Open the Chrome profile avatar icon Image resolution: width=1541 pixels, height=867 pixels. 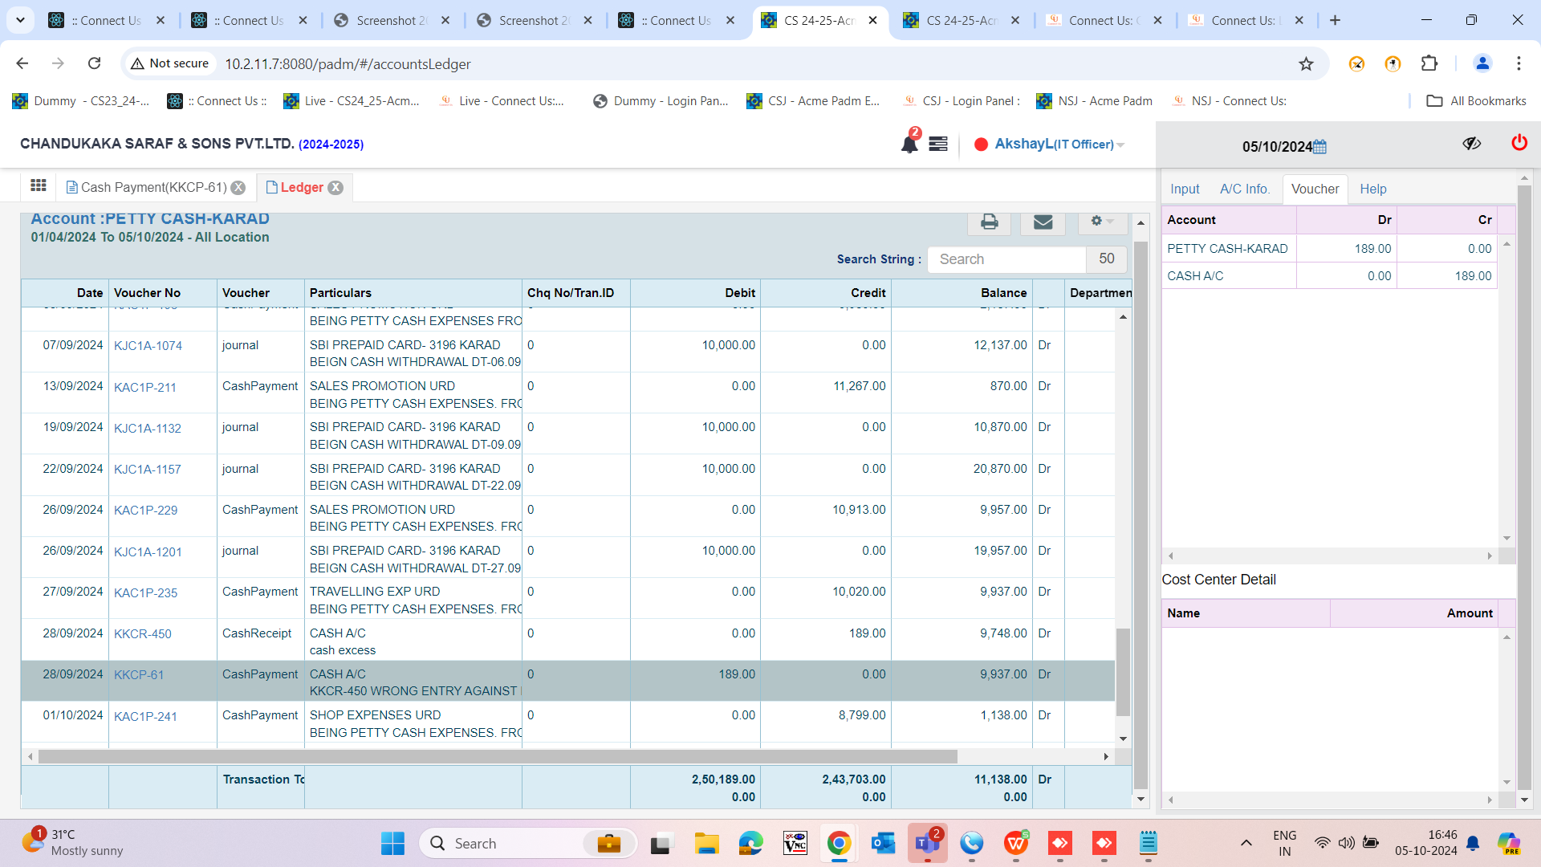pos(1482,63)
